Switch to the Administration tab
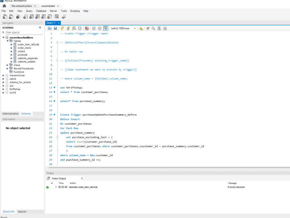This screenshot has width=290, height=218. click(10, 114)
